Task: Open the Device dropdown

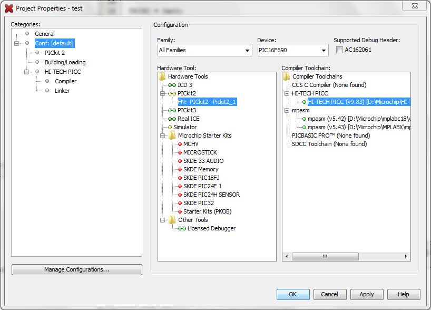Action: [293, 50]
